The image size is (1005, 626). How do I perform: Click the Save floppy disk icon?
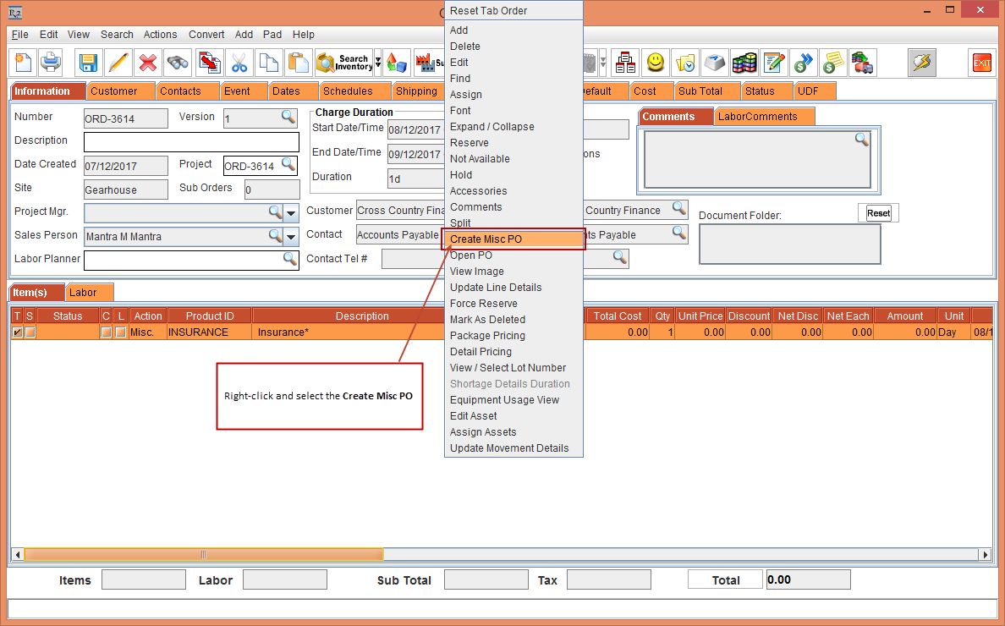(x=88, y=63)
